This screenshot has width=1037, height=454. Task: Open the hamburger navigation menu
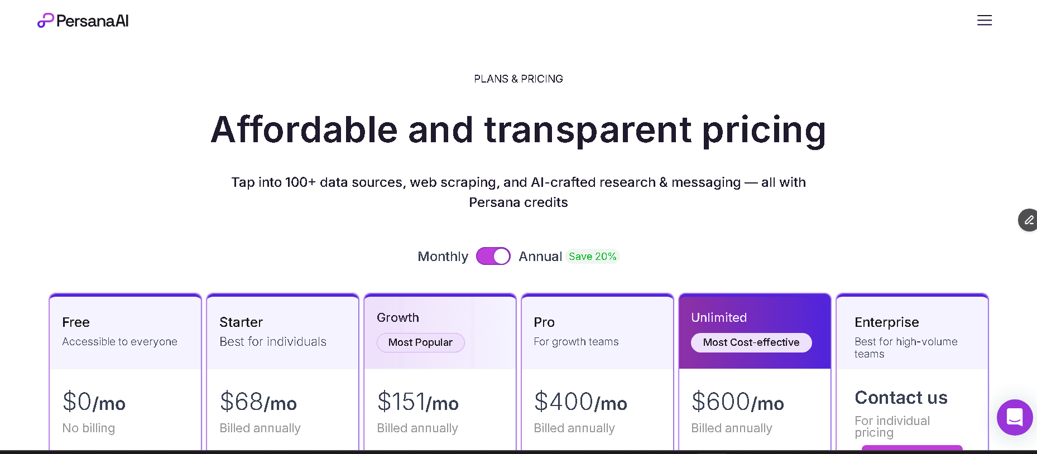click(985, 20)
